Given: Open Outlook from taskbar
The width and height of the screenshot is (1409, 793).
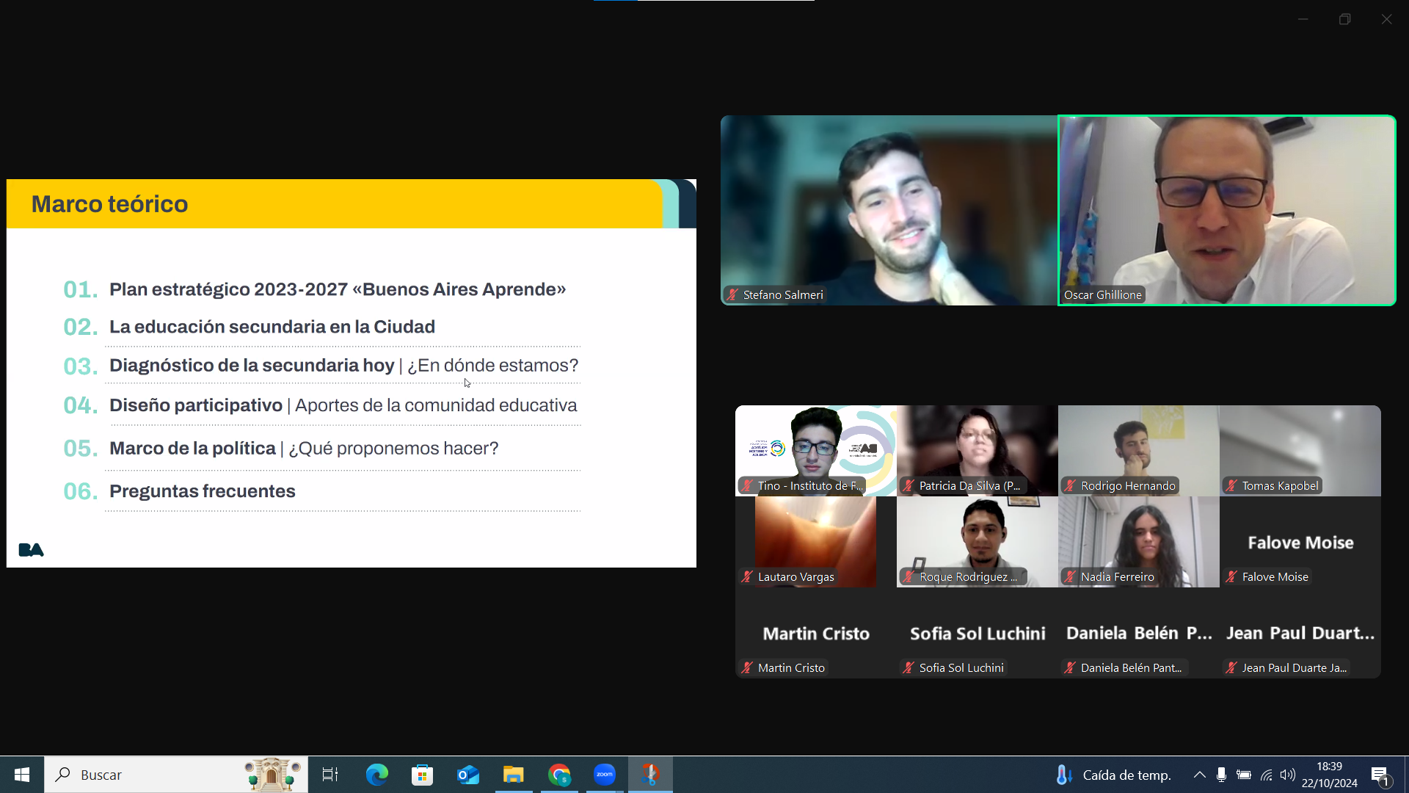Looking at the screenshot, I should coord(468,775).
